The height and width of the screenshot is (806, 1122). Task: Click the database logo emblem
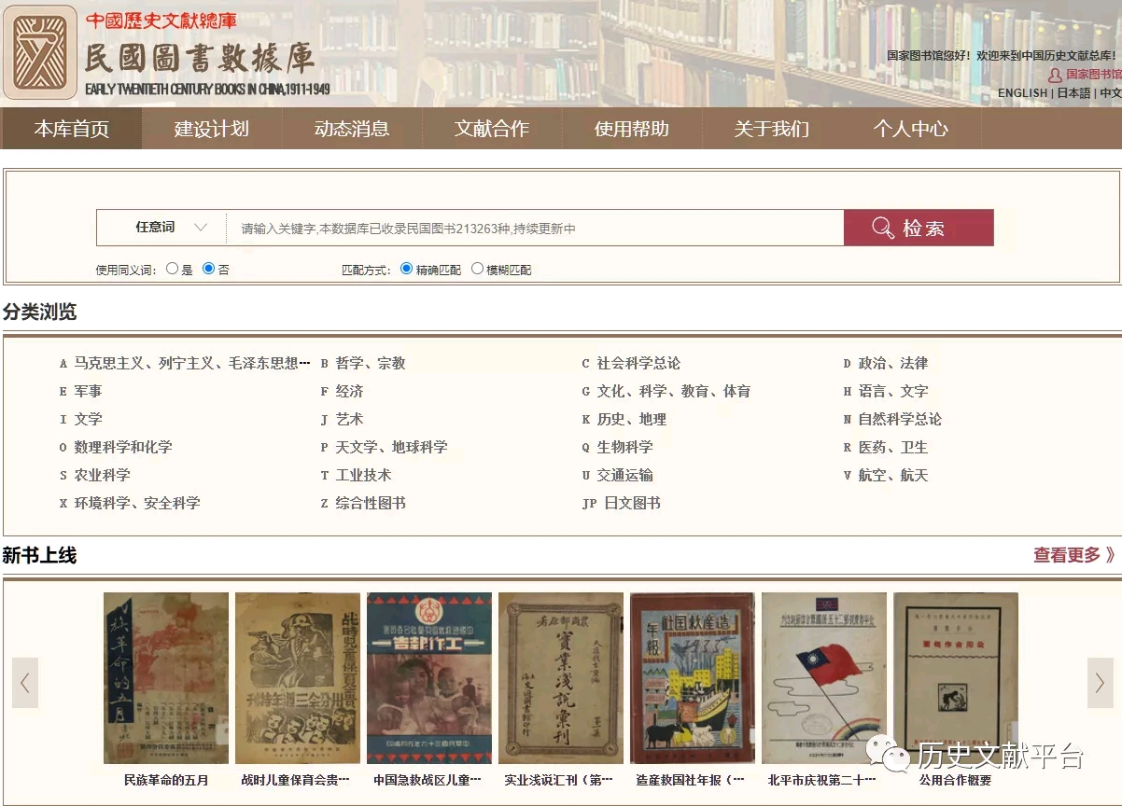(x=40, y=52)
